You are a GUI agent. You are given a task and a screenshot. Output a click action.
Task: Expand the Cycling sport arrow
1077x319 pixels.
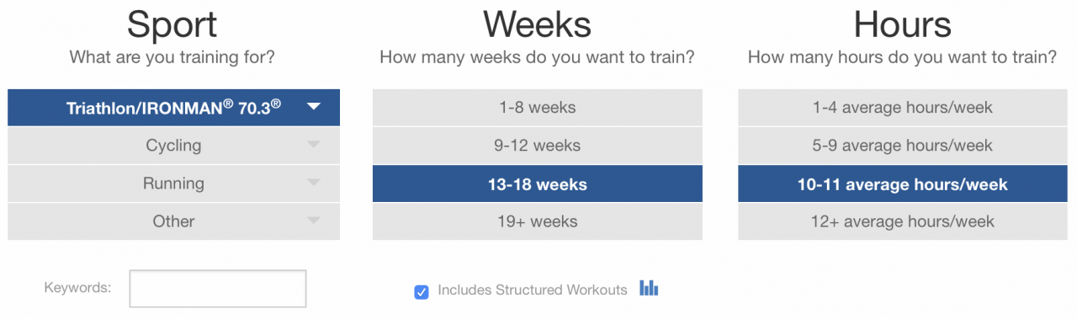pyautogui.click(x=314, y=145)
